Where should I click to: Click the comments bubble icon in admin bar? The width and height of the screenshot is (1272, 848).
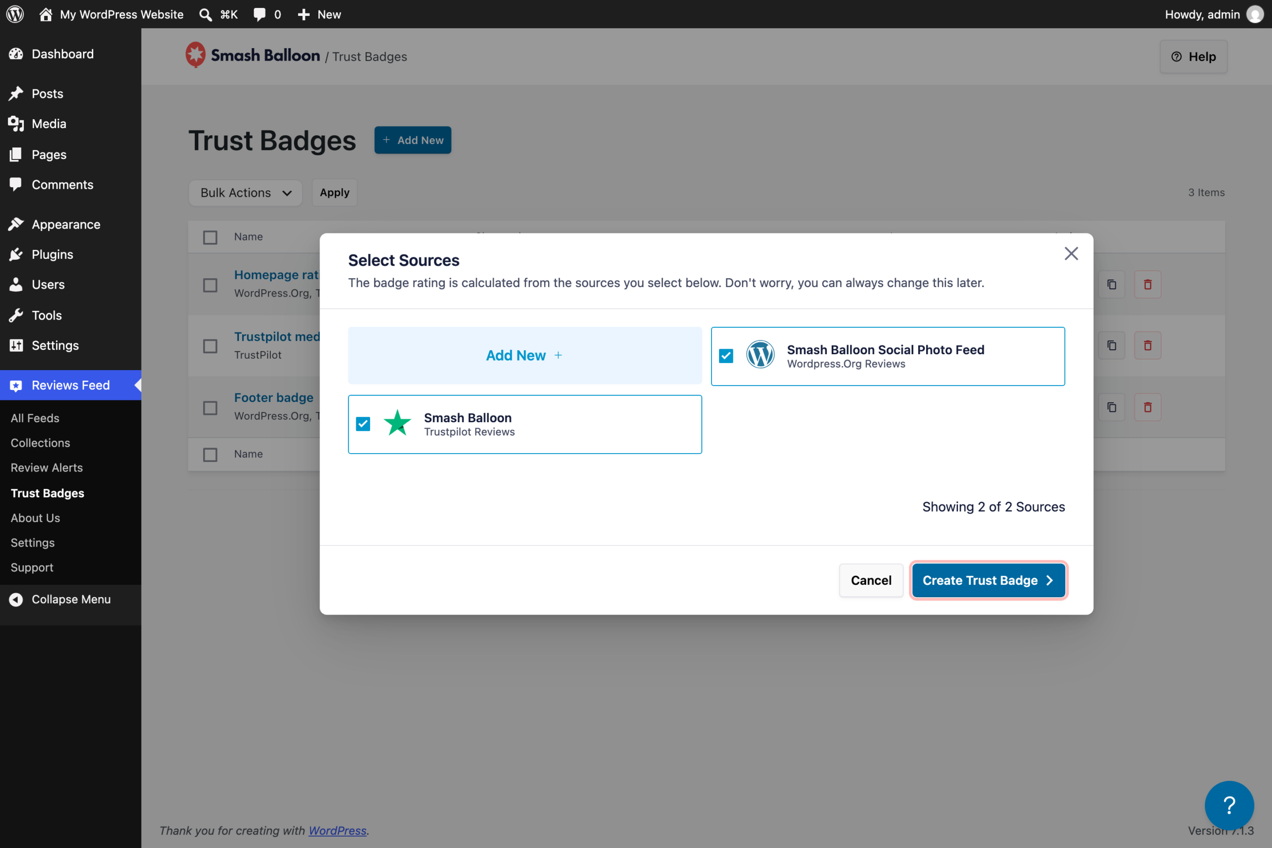(259, 14)
